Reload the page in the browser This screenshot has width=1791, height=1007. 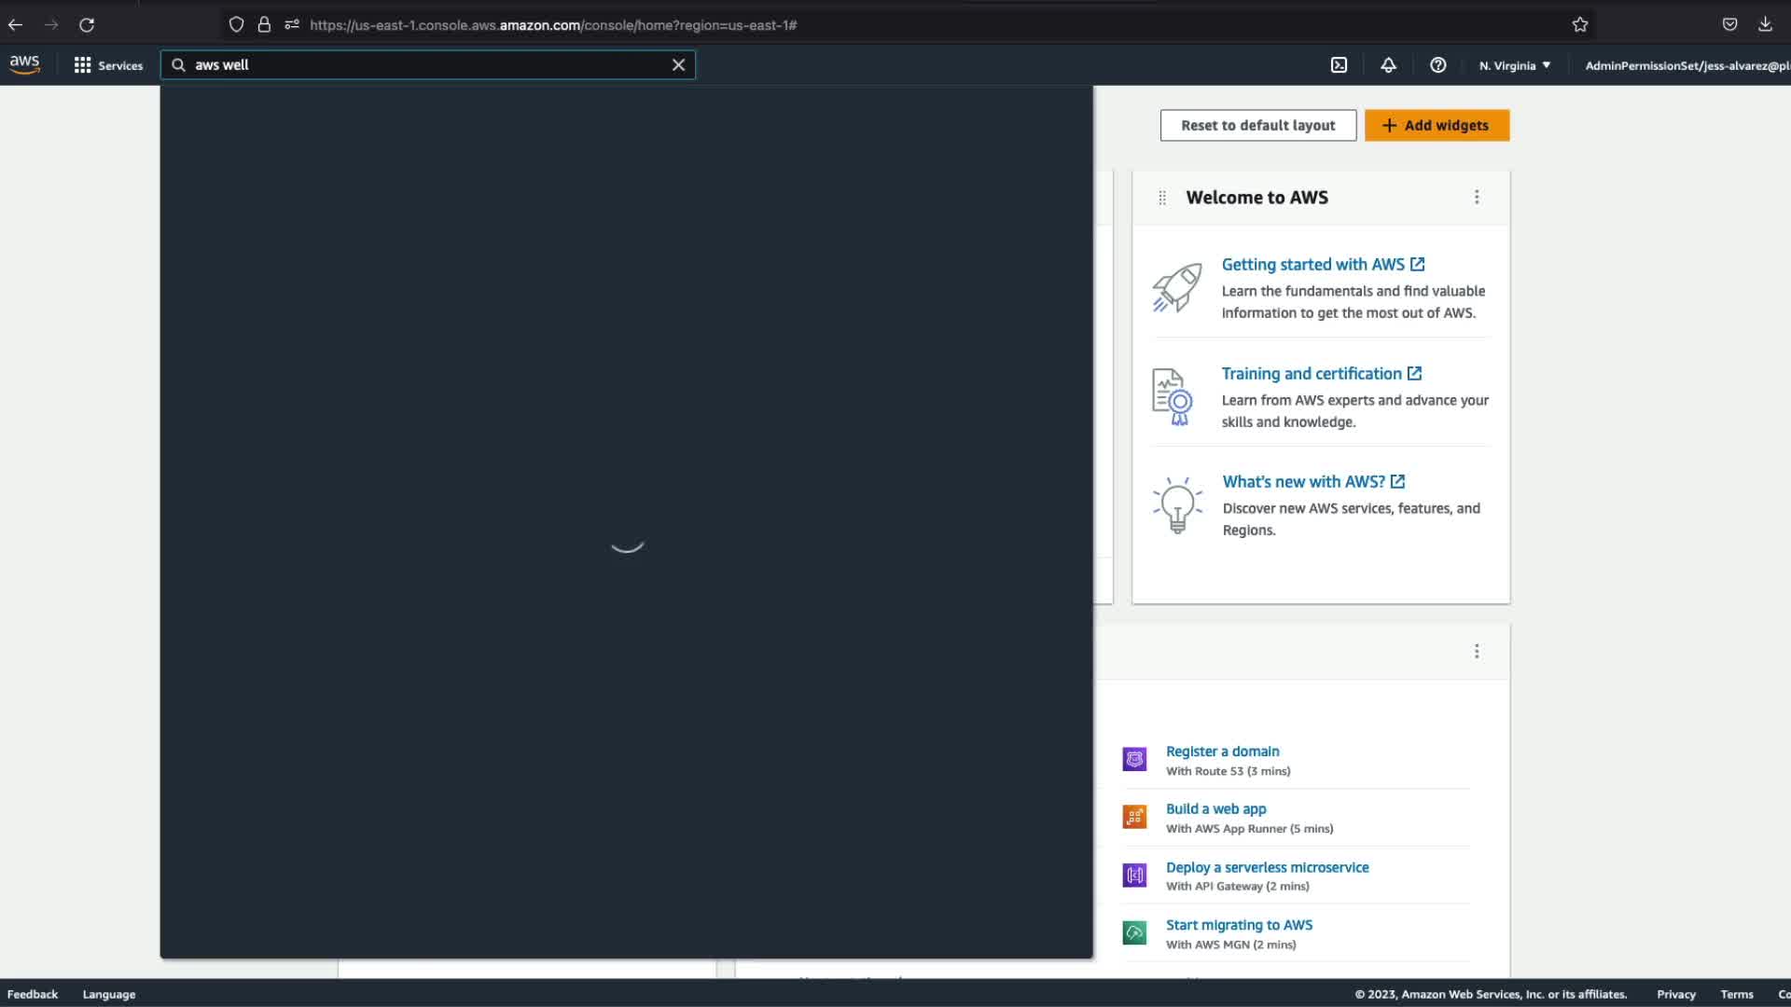(x=87, y=25)
